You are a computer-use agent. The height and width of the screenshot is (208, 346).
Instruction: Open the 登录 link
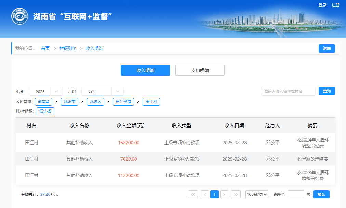(x=322, y=5)
